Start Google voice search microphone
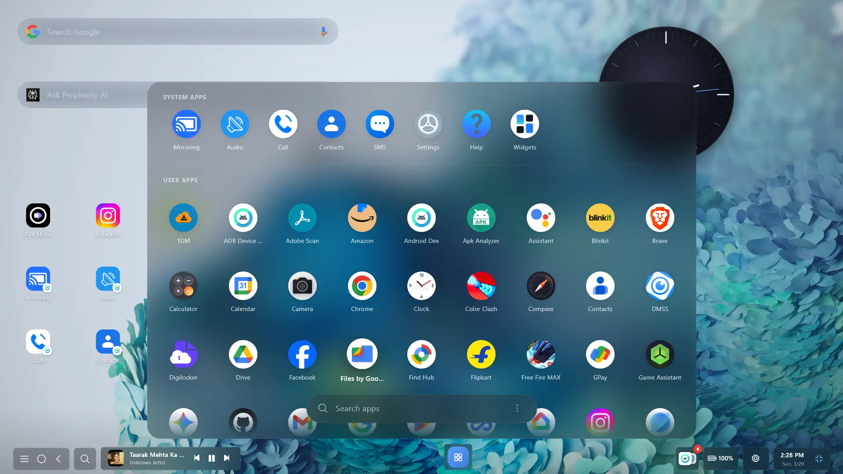Image resolution: width=843 pixels, height=474 pixels. click(323, 32)
